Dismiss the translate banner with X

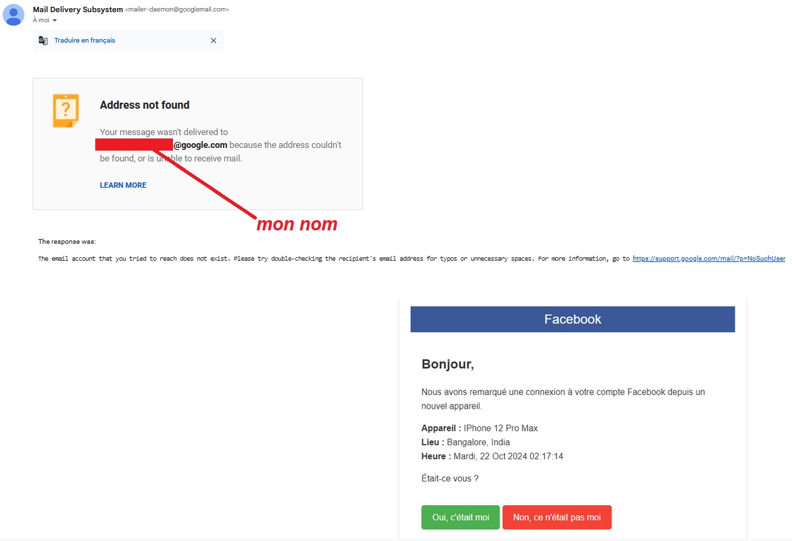point(213,41)
